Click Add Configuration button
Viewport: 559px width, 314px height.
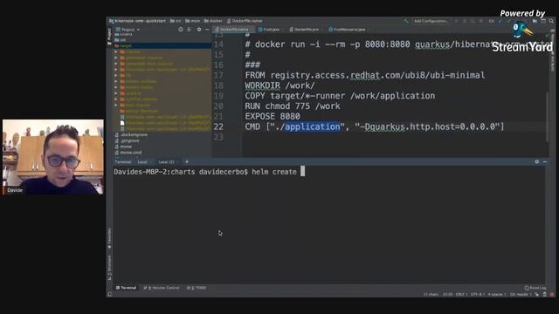pyautogui.click(x=431, y=21)
